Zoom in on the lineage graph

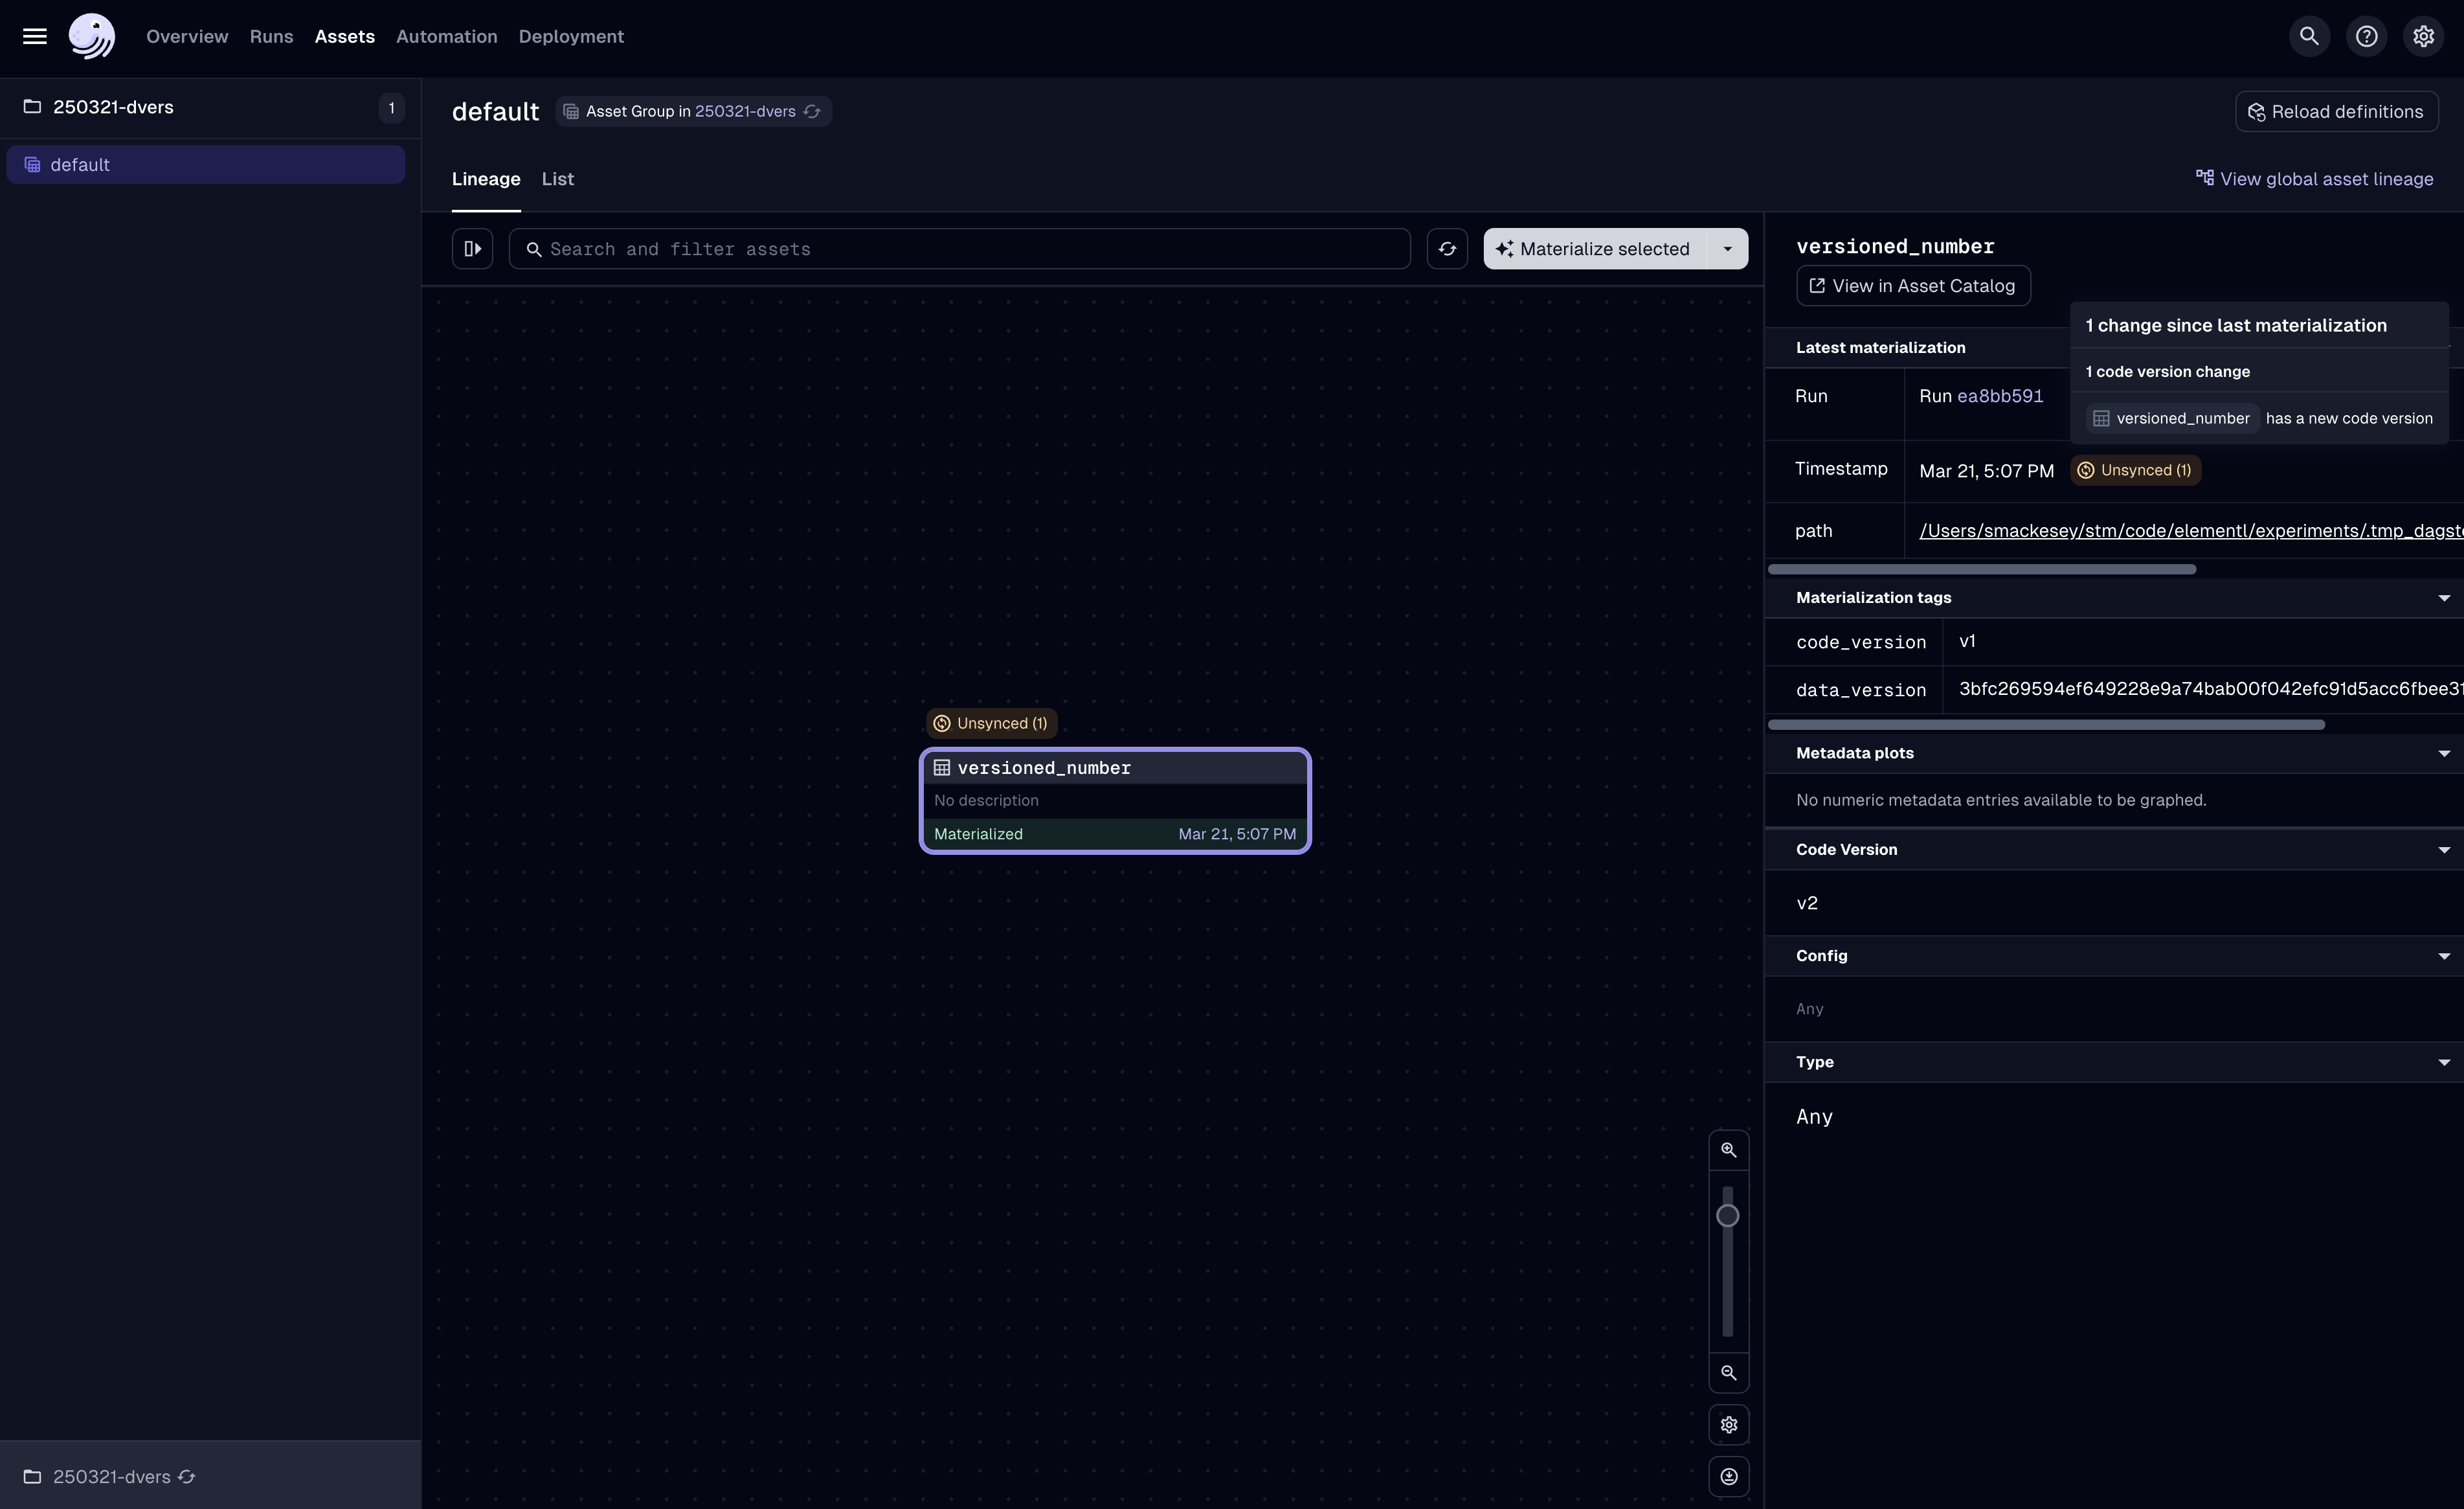point(1729,1149)
